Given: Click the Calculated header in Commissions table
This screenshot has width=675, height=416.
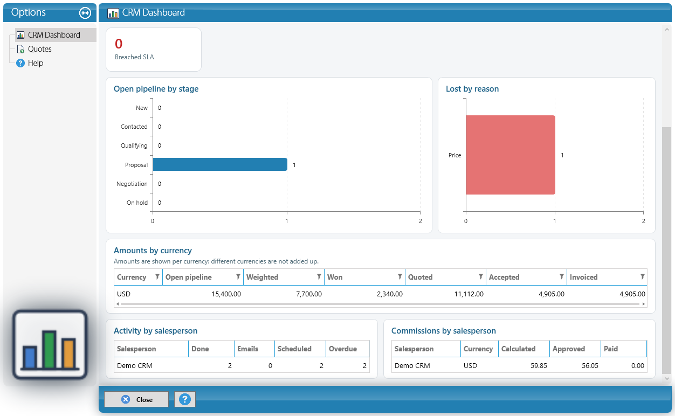Looking at the screenshot, I should click(x=524, y=349).
